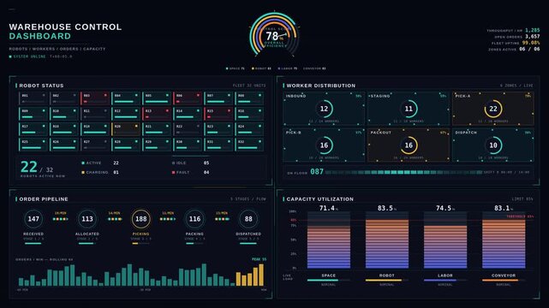
Task: Click the Warehouse Control Dashboard title
Action: [x=65, y=32]
